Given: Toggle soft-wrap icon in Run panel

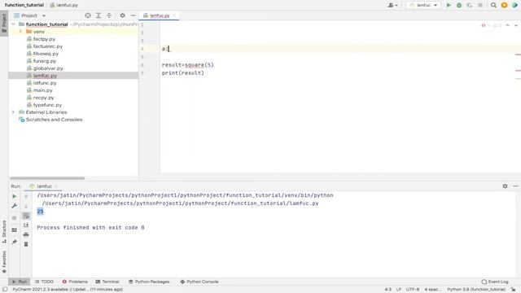Looking at the screenshot, I should [x=26, y=216].
